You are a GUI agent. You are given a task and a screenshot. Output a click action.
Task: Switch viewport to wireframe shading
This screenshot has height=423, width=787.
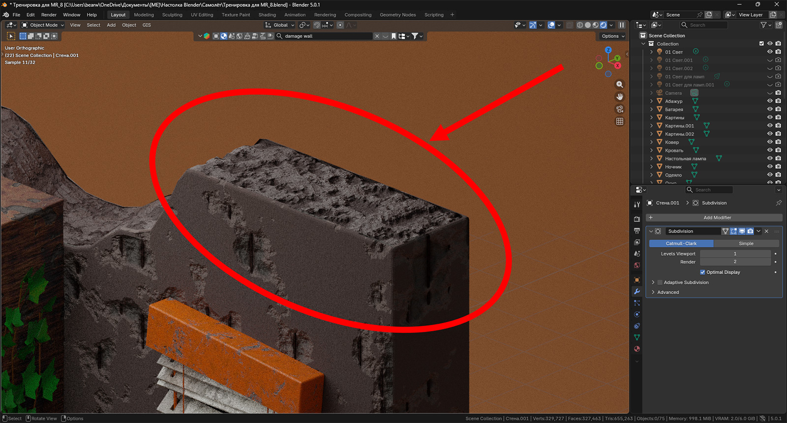pyautogui.click(x=580, y=25)
